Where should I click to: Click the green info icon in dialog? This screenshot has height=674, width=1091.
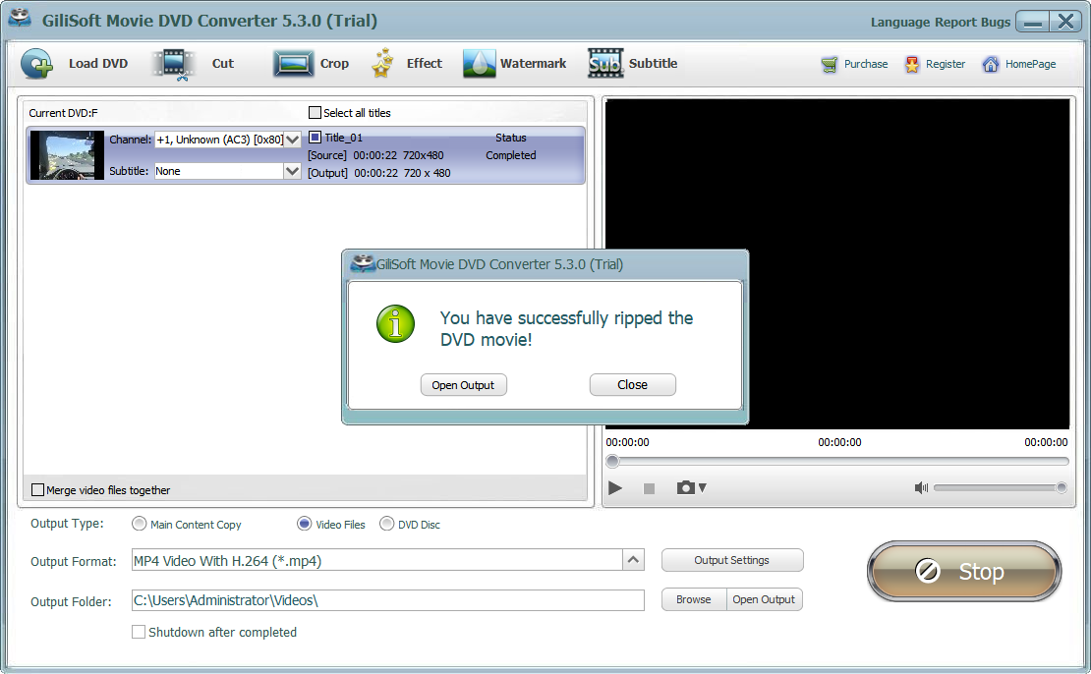[395, 324]
